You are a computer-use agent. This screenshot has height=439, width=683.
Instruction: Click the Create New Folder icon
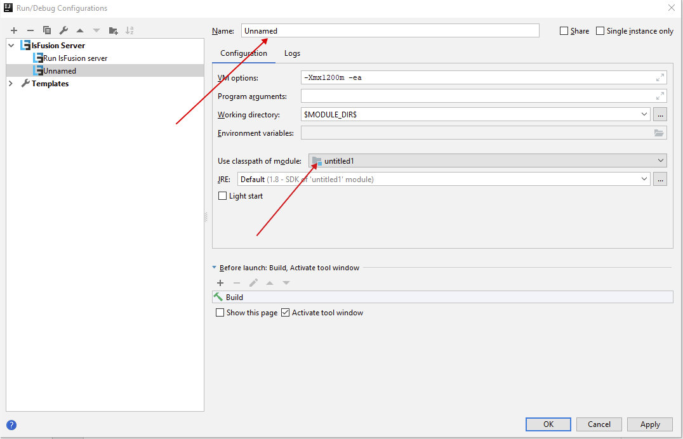(114, 30)
